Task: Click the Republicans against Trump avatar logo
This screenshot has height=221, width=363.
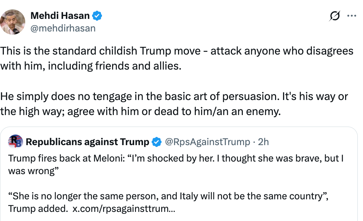Action: coord(15,142)
